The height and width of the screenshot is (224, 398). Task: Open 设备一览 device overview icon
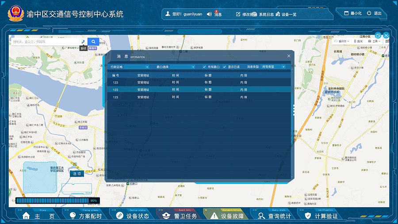coord(278,14)
